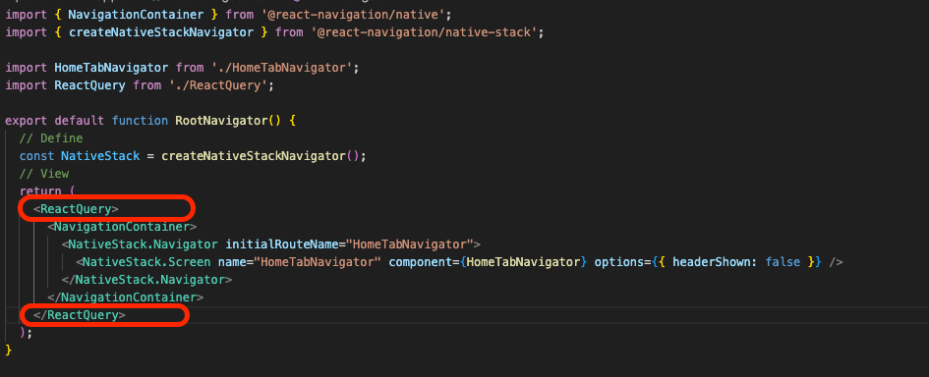
Task: Click the 'false' value of headerShown
Action: point(783,261)
